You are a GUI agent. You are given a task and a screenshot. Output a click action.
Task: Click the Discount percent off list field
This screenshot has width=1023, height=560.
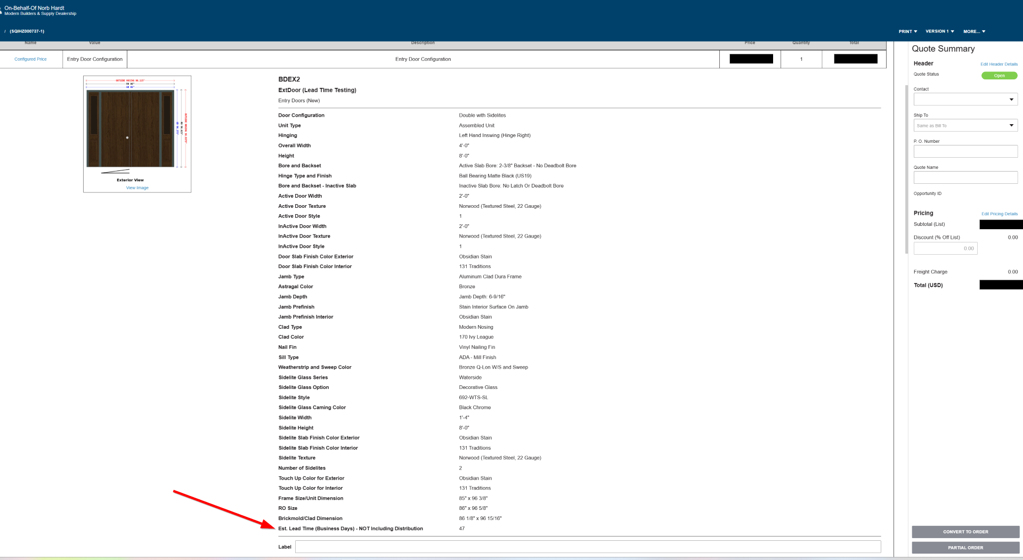point(945,248)
